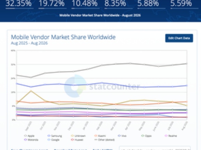Click the Samsung line point at Feb 2026
This screenshot has width=201, height=150.
pos(102,83)
